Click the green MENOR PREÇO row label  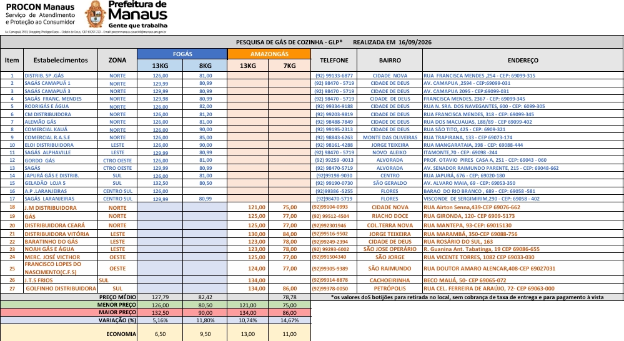(117, 305)
